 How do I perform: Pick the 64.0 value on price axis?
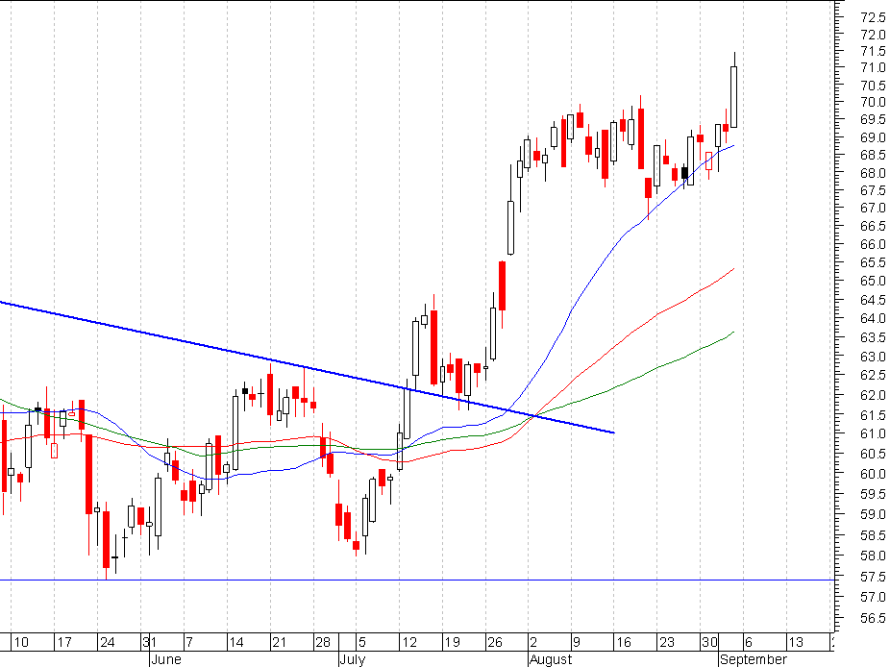tap(873, 318)
